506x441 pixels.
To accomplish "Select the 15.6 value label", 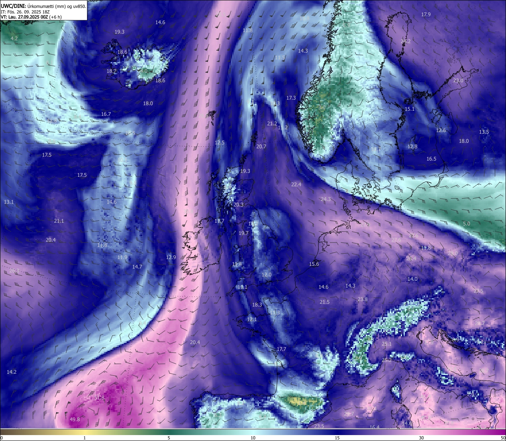I will point(314,264).
